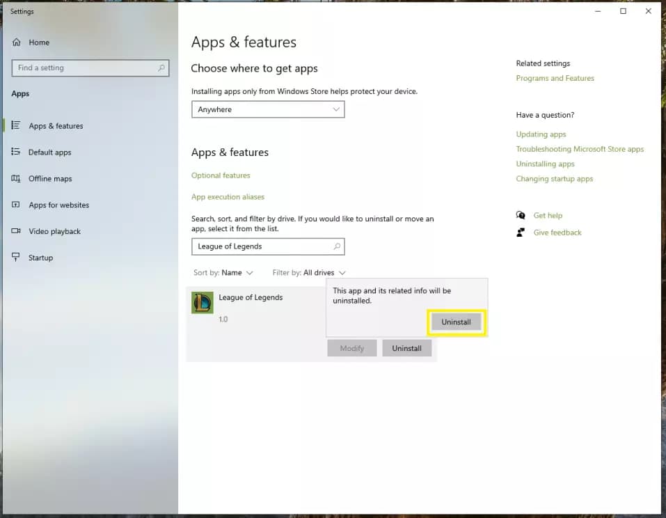The width and height of the screenshot is (666, 518).
Task: Click the Home icon in sidebar
Action: click(x=17, y=42)
